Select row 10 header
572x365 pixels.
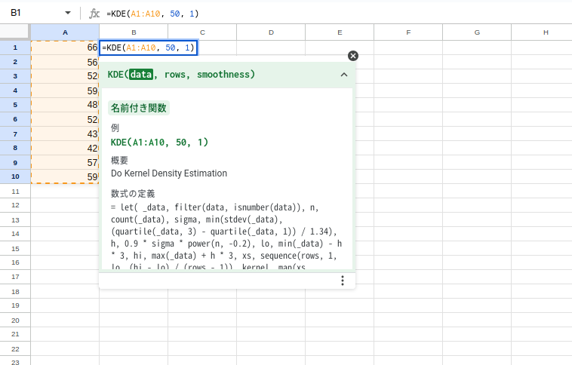point(15,176)
